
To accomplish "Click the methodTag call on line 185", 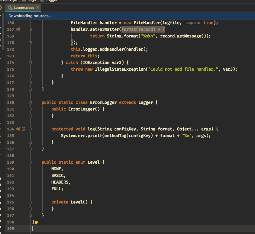I will pyautogui.click(x=115, y=136).
